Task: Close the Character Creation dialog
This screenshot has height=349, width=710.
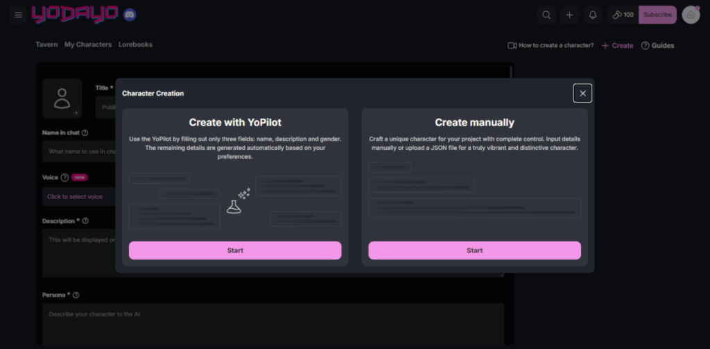Action: [x=582, y=93]
